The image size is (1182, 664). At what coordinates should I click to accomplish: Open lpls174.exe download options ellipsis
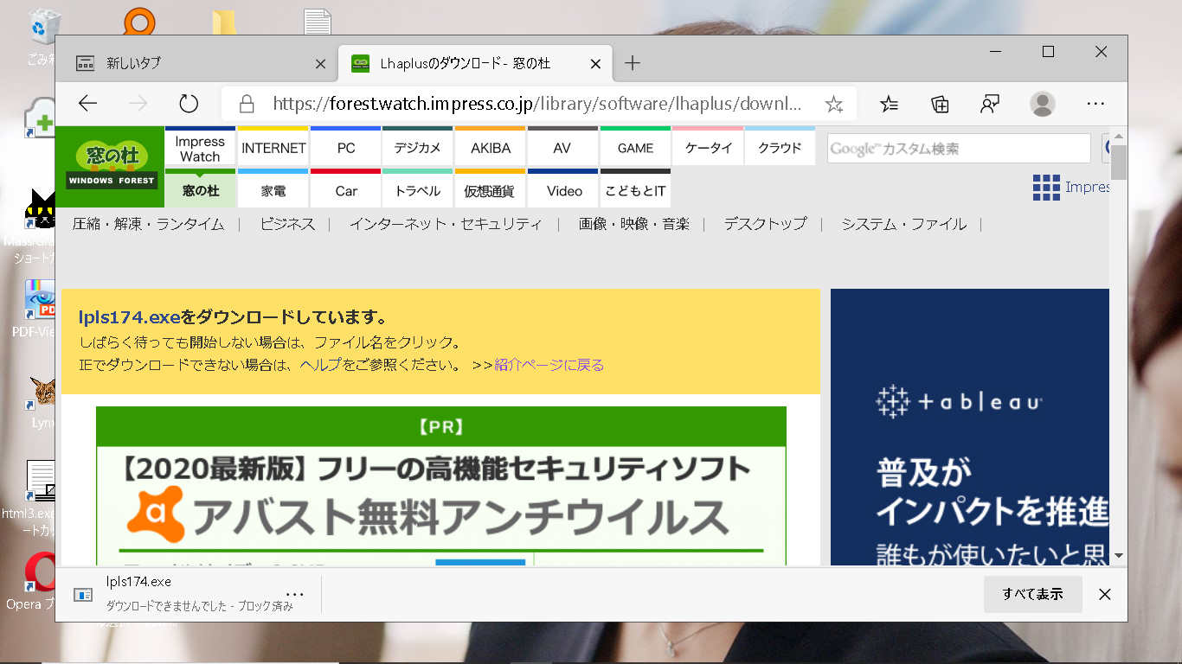pyautogui.click(x=294, y=594)
